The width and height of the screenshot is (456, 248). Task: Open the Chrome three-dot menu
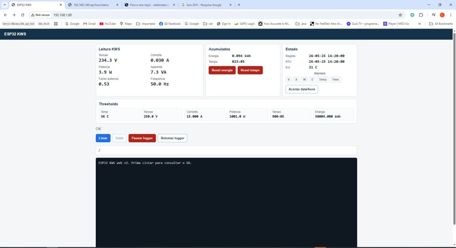click(450, 15)
